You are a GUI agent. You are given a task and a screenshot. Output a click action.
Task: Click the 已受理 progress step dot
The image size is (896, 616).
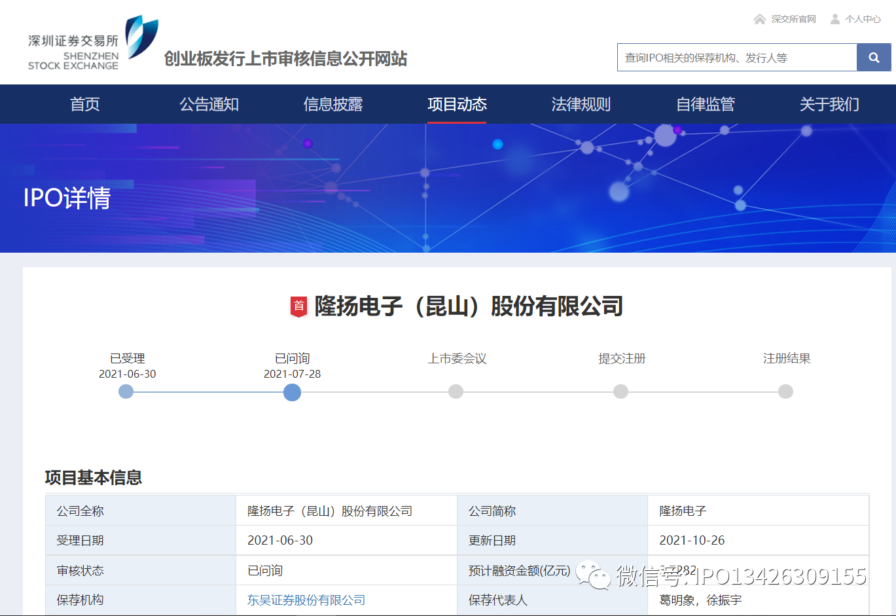(x=126, y=391)
